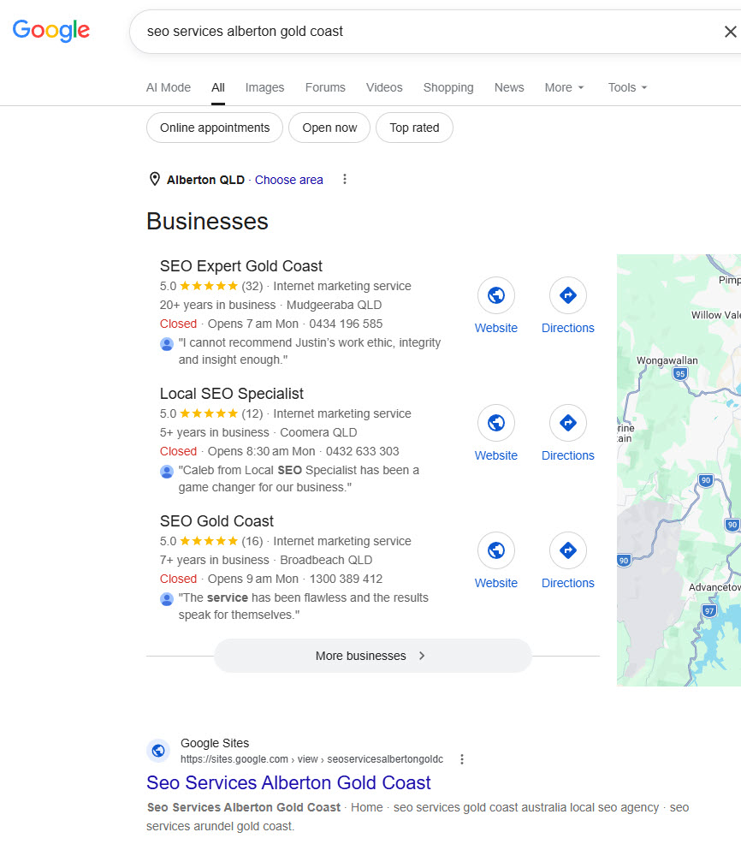Open the Images tab

[x=264, y=87]
